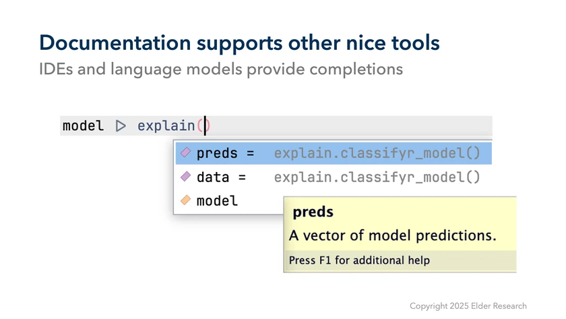Click the 'explain' function name in code
The image size is (566, 319).
(166, 126)
